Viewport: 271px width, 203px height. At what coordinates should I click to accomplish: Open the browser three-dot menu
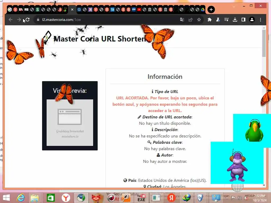click(260, 20)
